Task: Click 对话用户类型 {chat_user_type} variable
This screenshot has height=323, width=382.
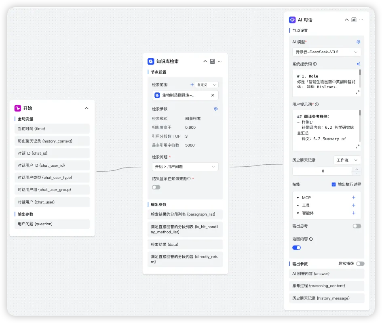Action: coord(52,178)
